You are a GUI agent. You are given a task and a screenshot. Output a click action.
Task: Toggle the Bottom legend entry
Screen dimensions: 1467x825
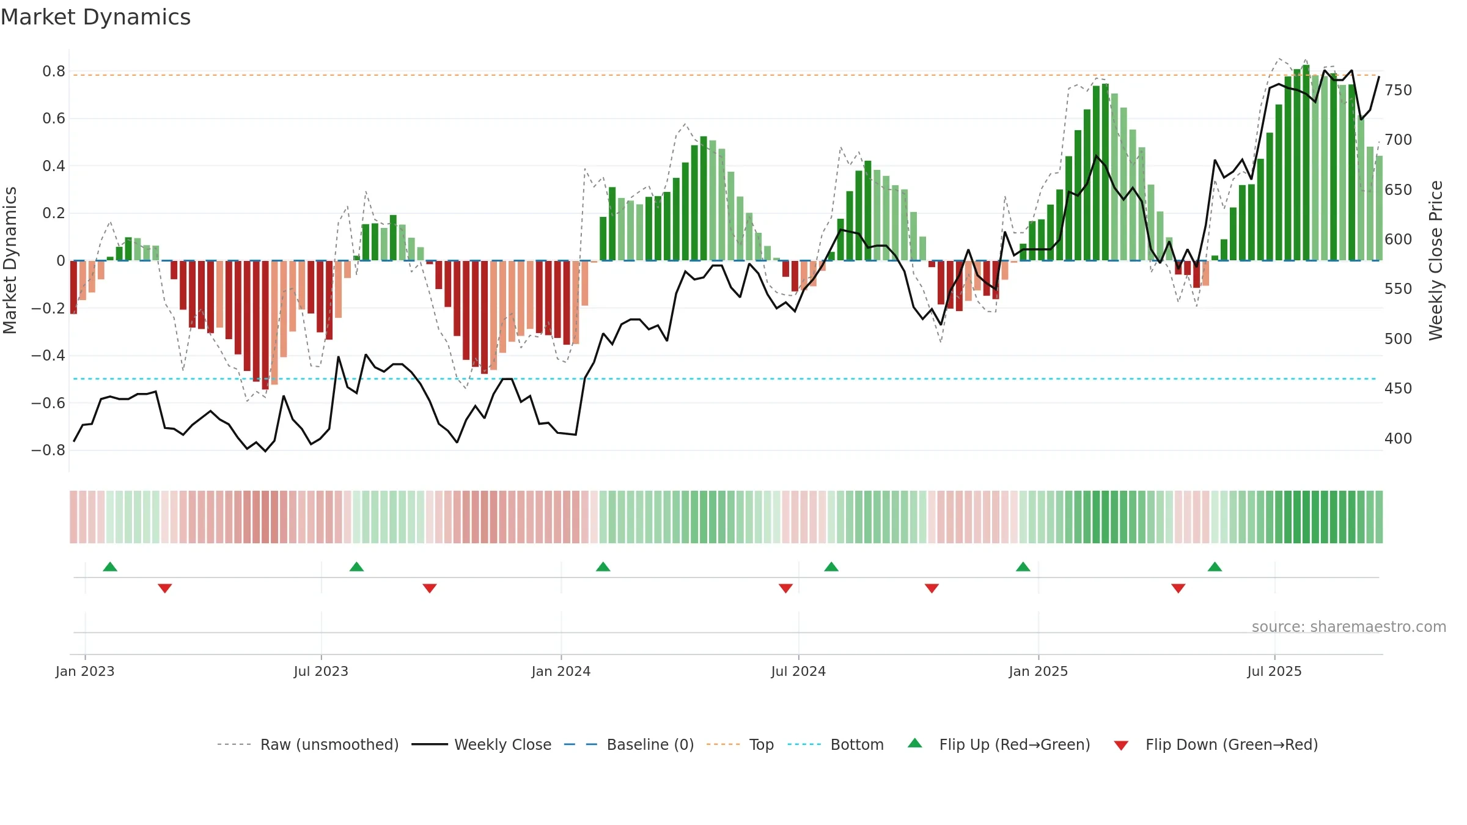click(836, 744)
